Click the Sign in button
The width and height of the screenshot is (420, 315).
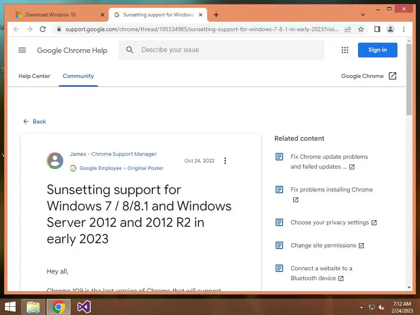click(377, 50)
